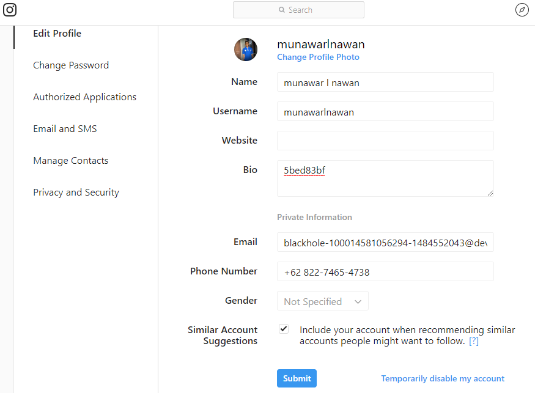Open the [?] help link
The height and width of the screenshot is (393, 535).
[474, 341]
